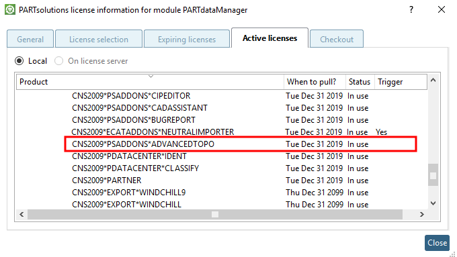The width and height of the screenshot is (457, 257).
Task: Select the CNS2009*PSADDONS*ADVANCEDTOPO license row
Action: click(x=241, y=144)
